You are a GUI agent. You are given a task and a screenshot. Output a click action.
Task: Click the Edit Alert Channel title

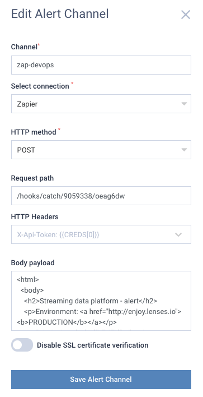coord(60,14)
